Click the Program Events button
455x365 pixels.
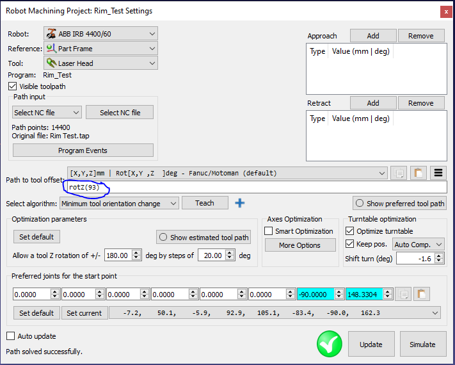point(83,150)
